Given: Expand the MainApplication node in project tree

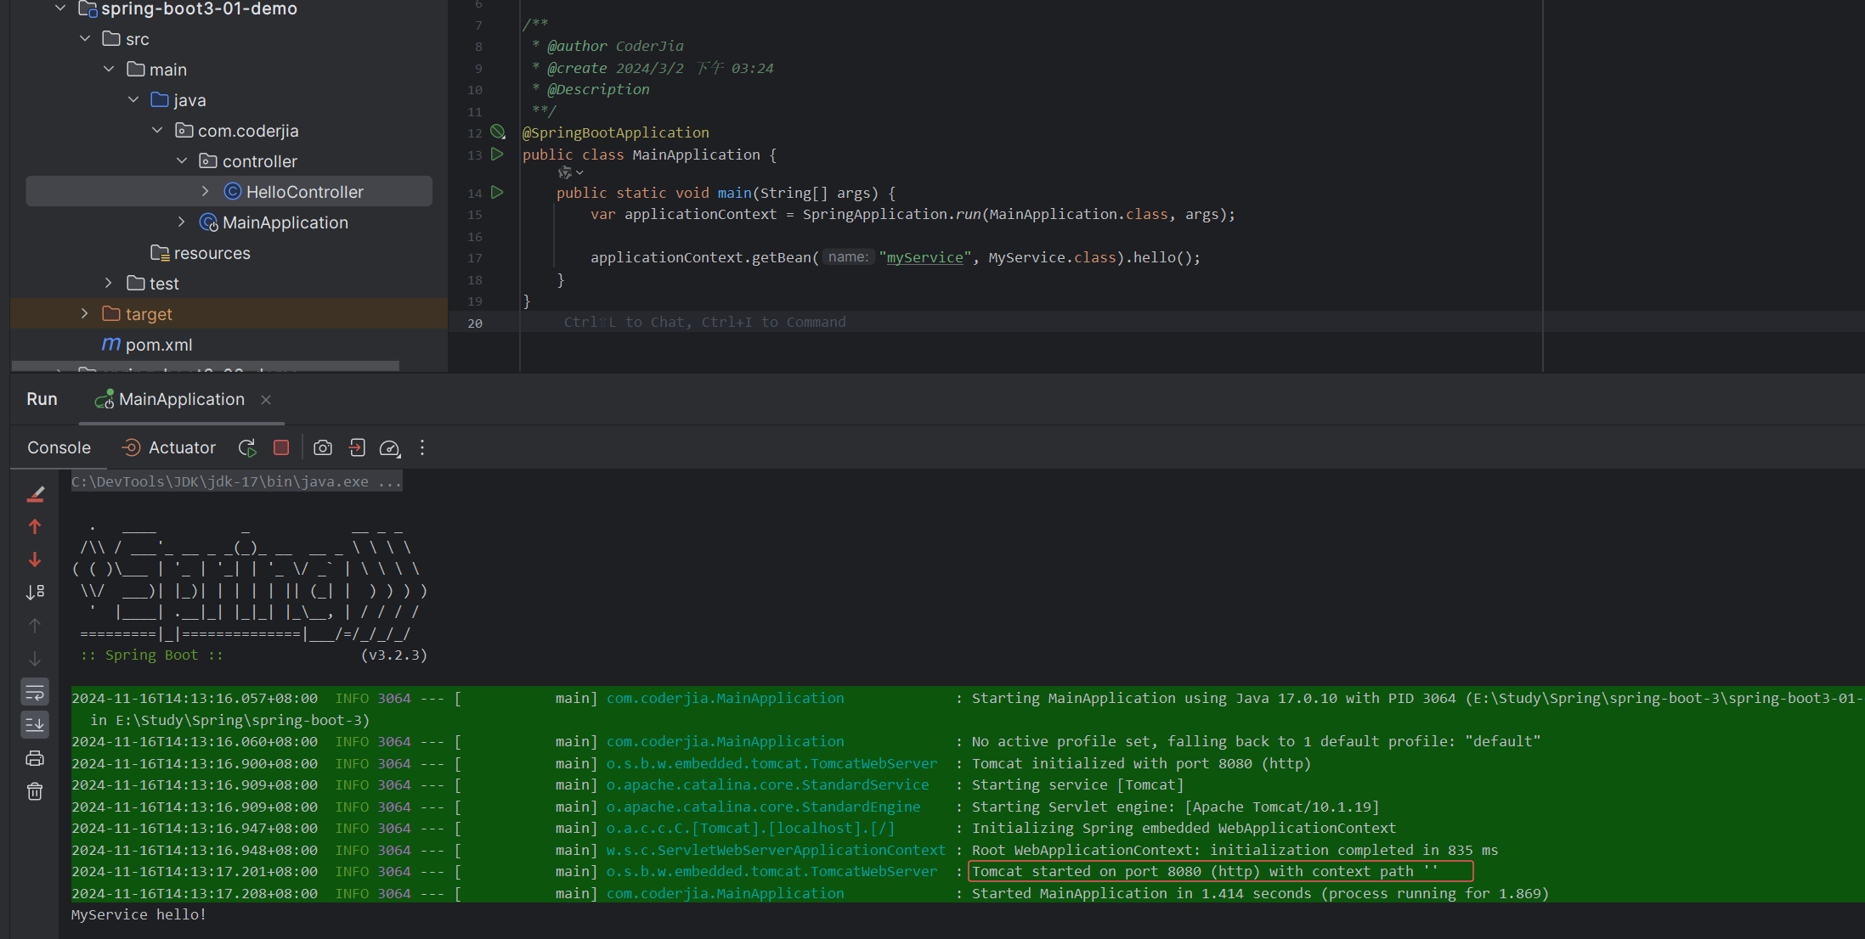Looking at the screenshot, I should click(182, 222).
